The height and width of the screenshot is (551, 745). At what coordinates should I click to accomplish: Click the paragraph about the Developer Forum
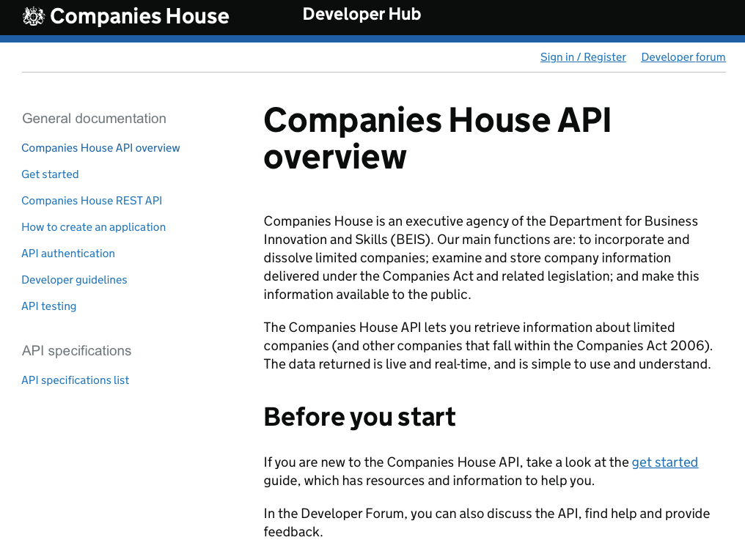487,522
